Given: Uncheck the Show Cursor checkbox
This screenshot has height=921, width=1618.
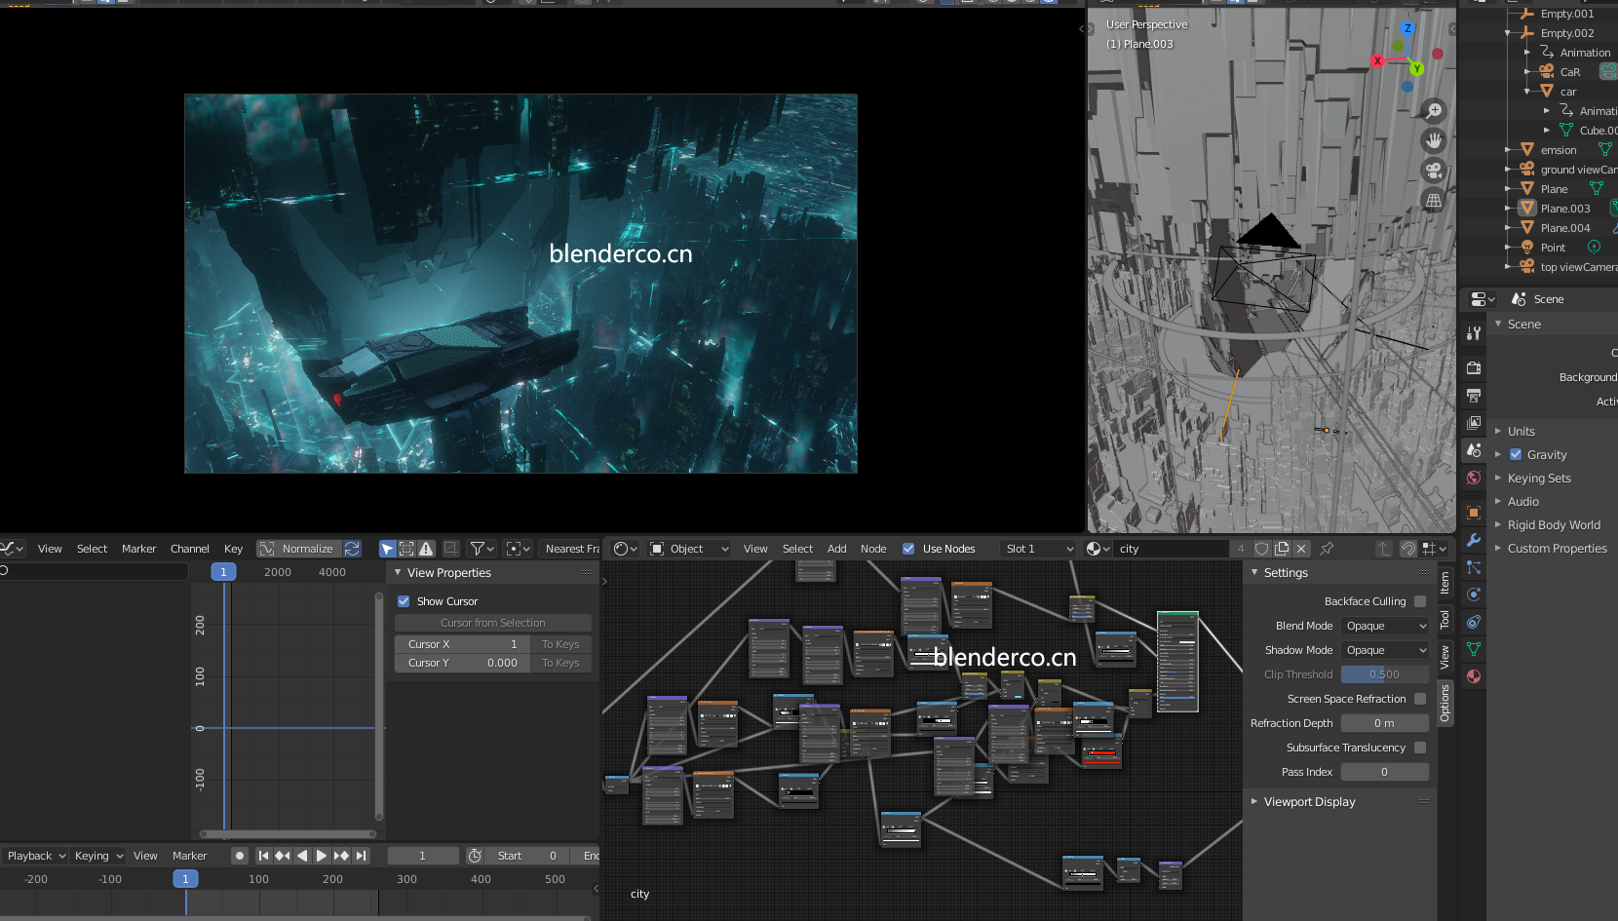Looking at the screenshot, I should click(404, 601).
